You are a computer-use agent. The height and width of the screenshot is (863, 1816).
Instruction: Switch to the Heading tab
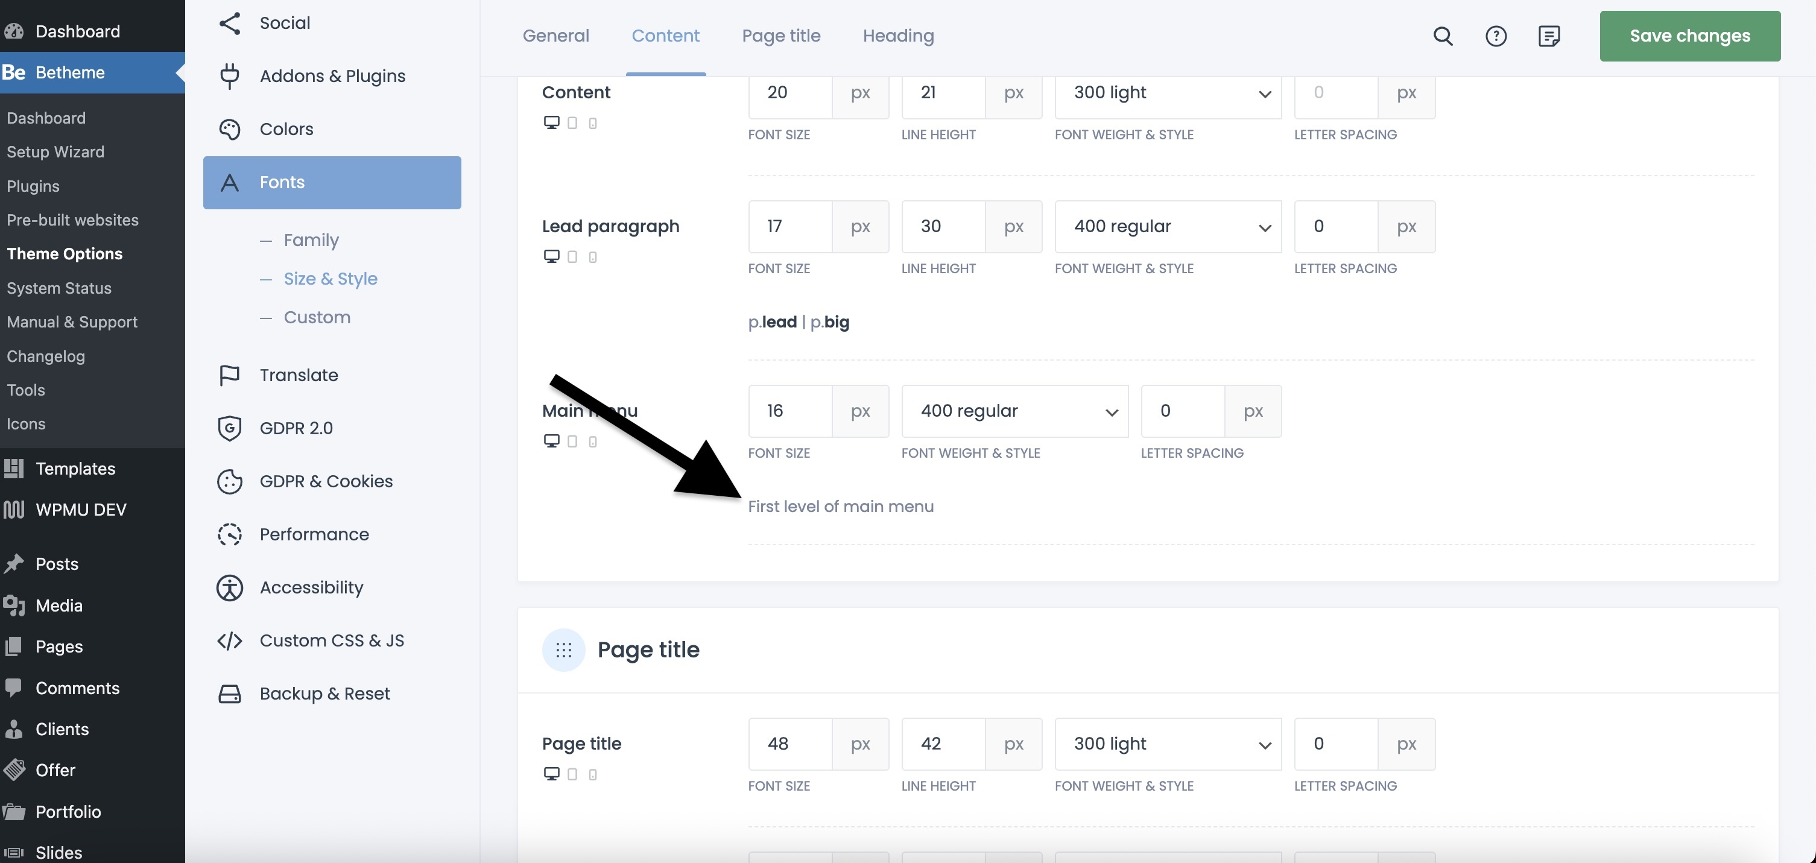(x=898, y=36)
